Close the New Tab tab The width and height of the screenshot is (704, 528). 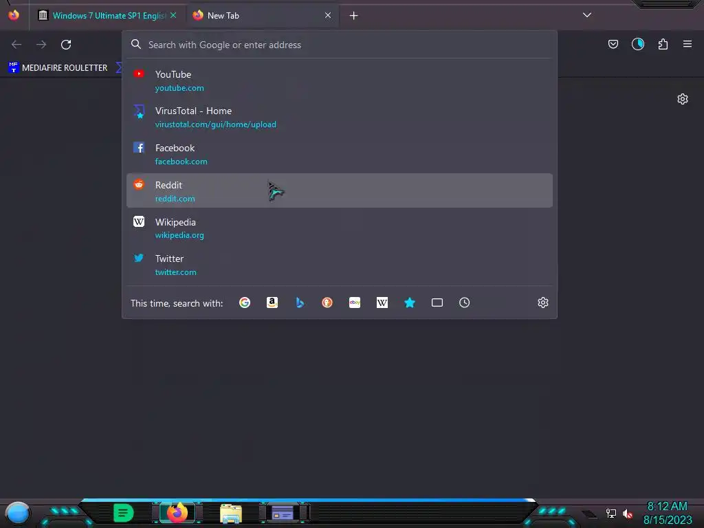pos(328,15)
